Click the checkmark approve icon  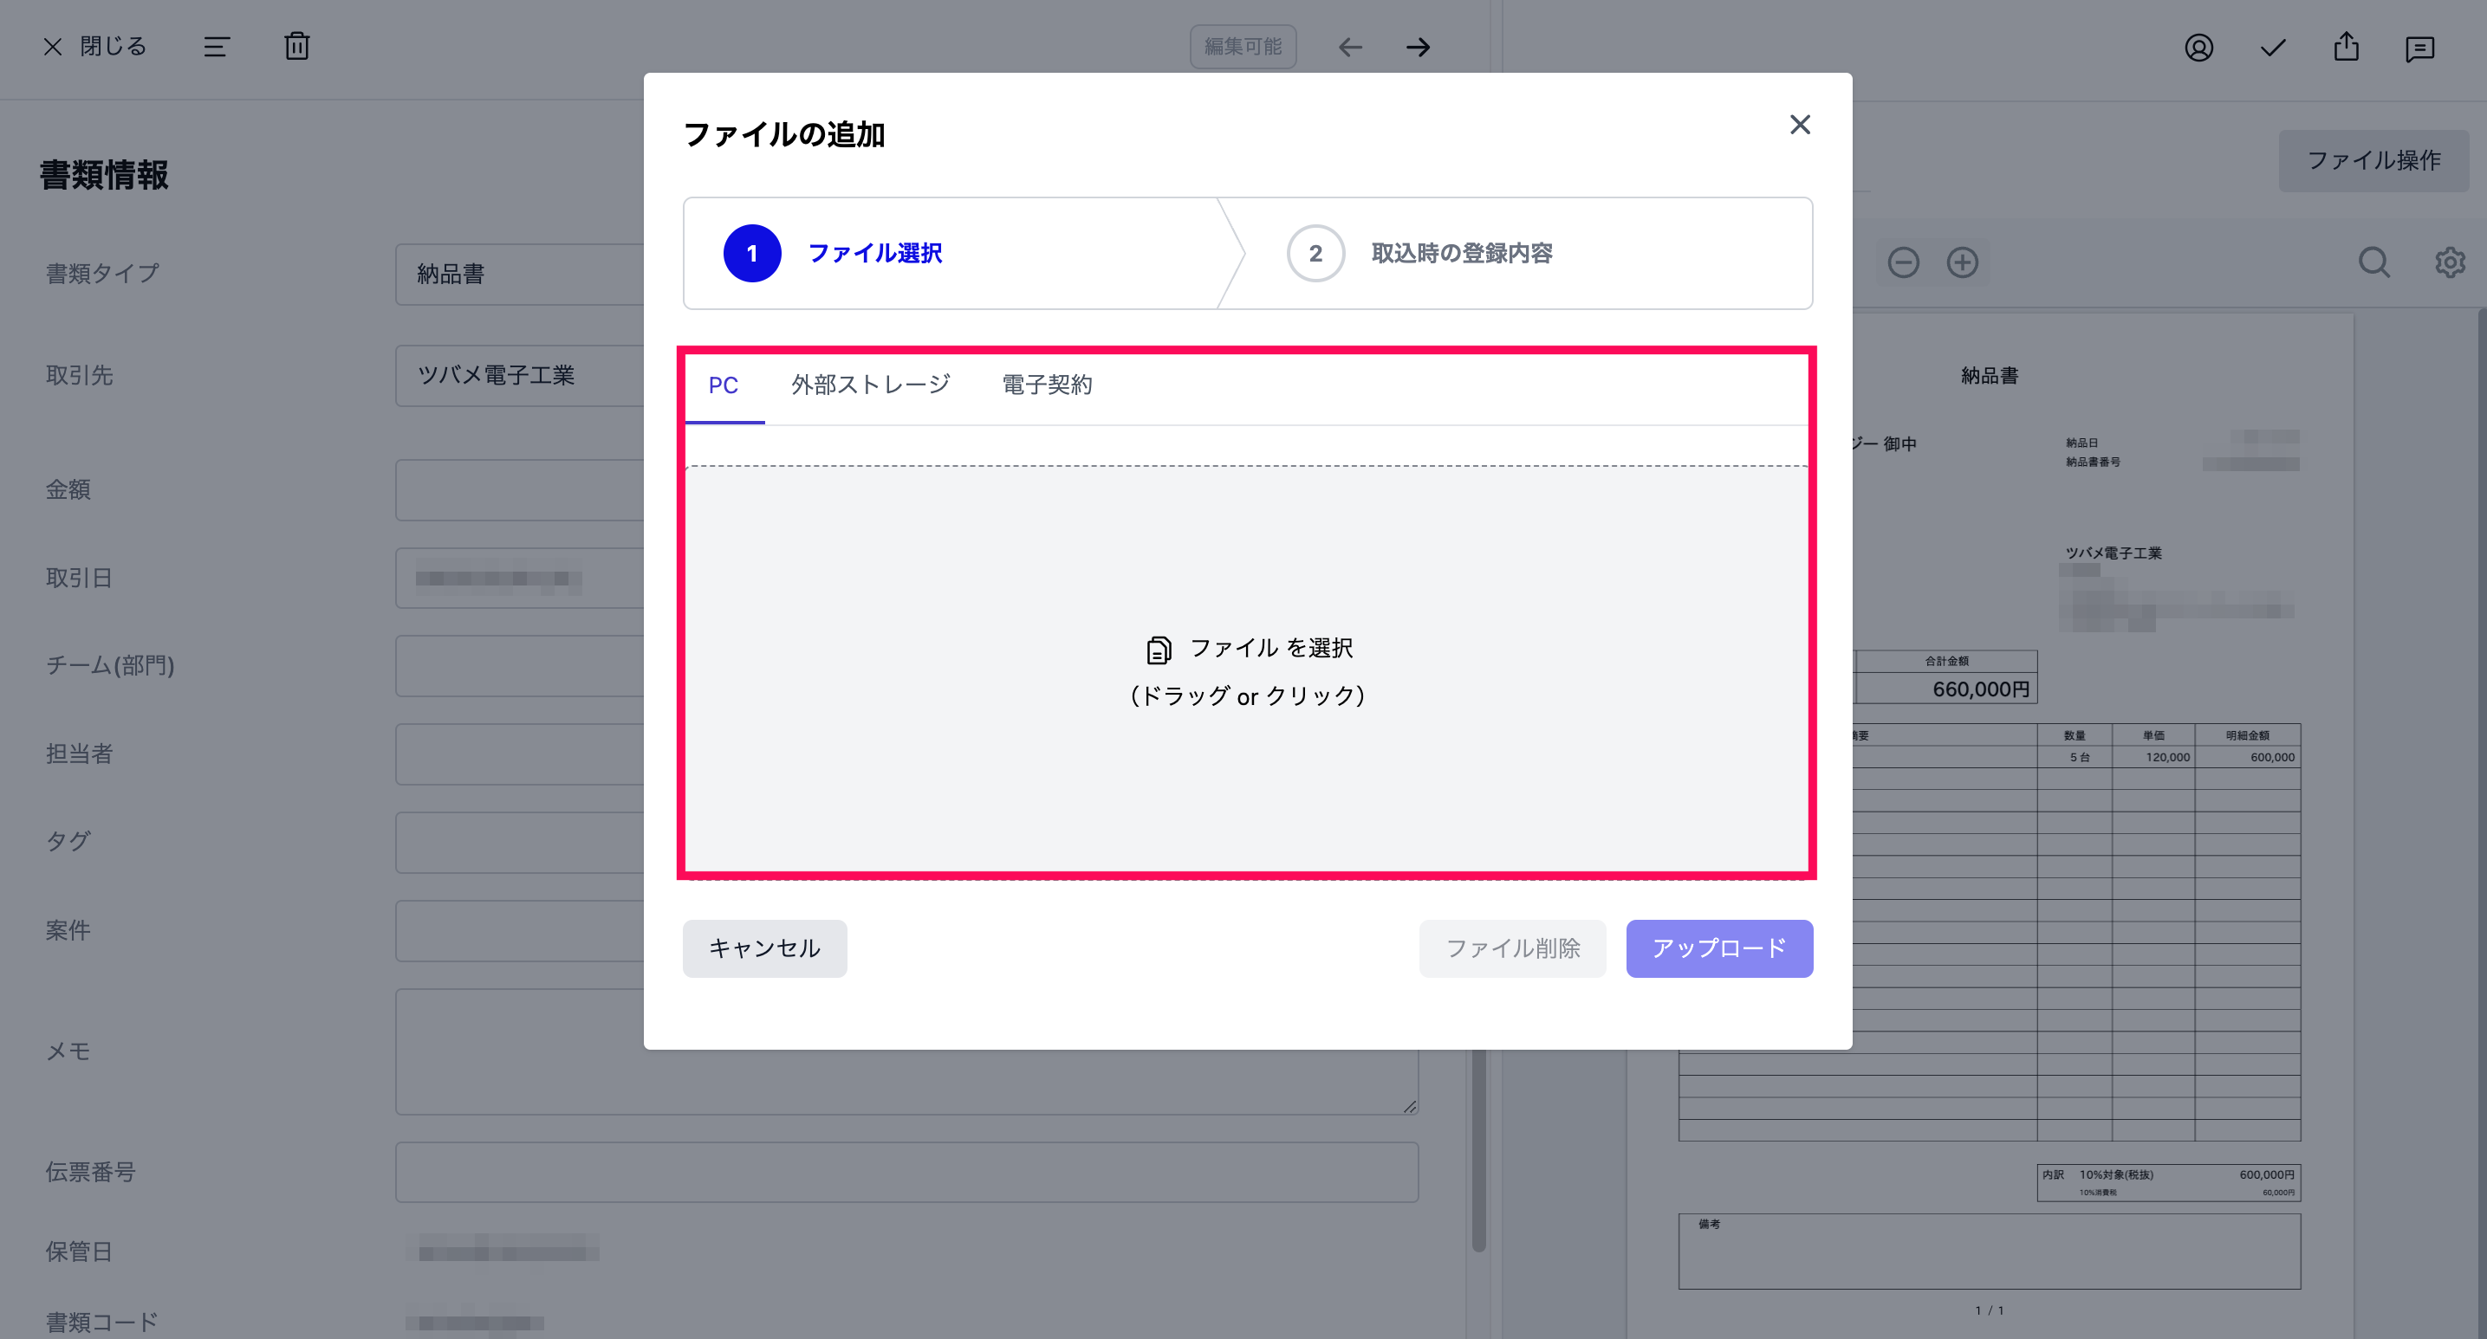coord(2273,48)
